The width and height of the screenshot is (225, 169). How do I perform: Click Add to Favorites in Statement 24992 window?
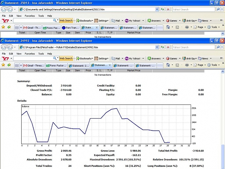coord(9,65)
